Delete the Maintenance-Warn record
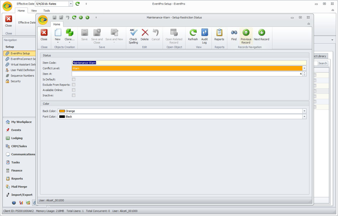 point(145,35)
